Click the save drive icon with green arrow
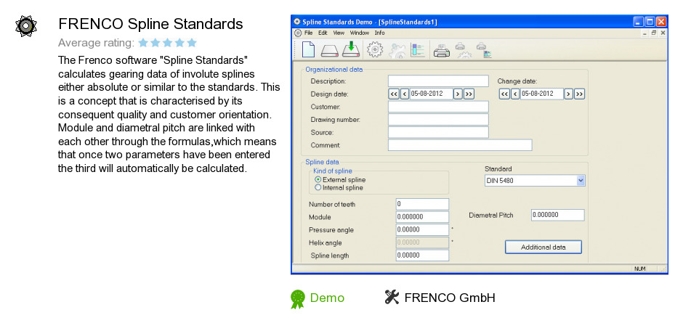683x331 pixels. 351,49
